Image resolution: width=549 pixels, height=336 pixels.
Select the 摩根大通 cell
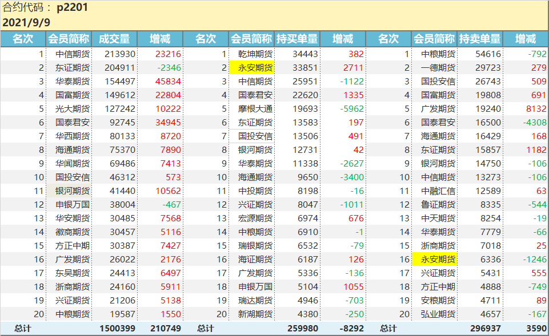[255, 109]
